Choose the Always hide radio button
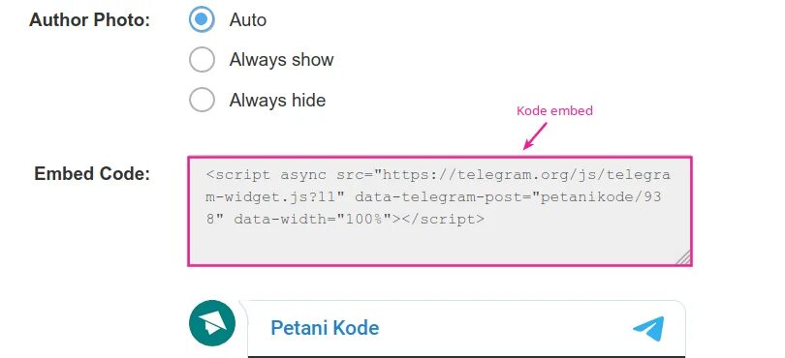This screenshot has height=358, width=785. tap(202, 100)
